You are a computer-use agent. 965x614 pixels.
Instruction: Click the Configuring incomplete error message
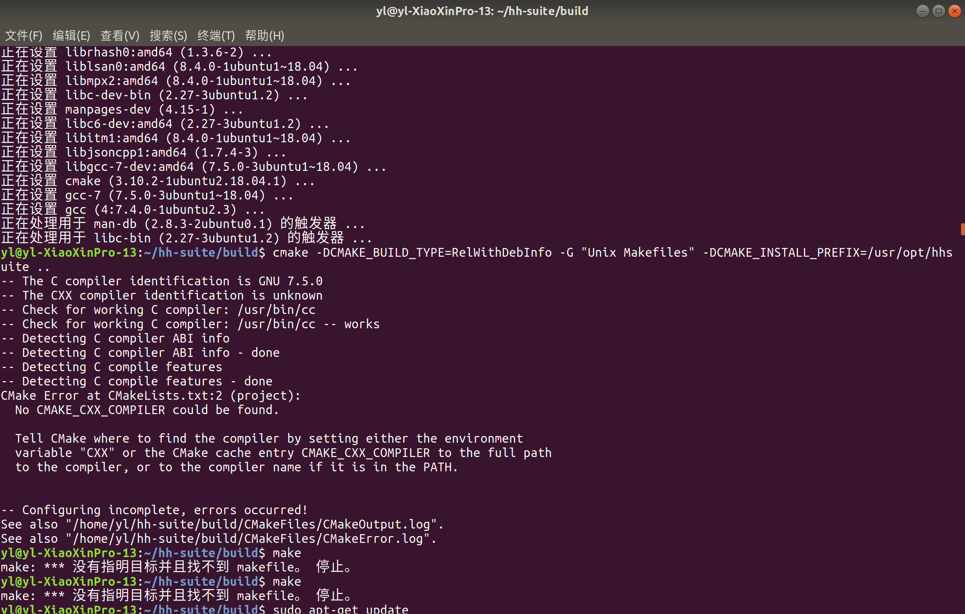coord(154,509)
